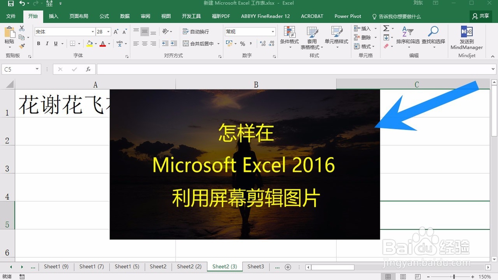Viewport: 498px width, 280px height.
Task: Click the zoom slider handle
Action: pyautogui.click(x=454, y=277)
